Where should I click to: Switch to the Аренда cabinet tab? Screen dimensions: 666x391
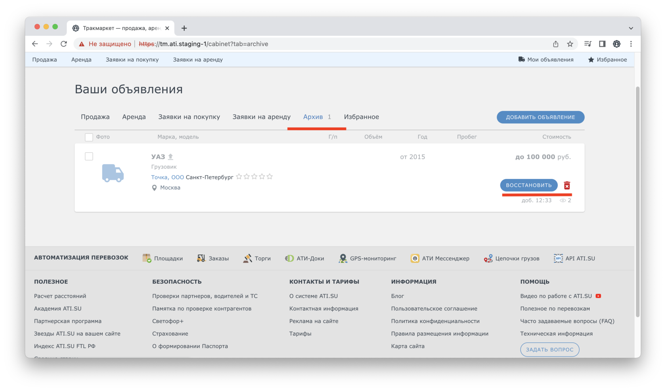(134, 117)
